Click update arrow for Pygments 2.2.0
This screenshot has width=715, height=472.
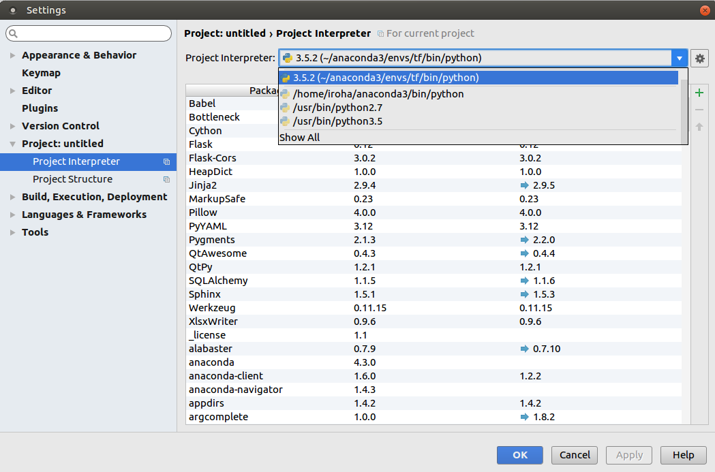524,240
